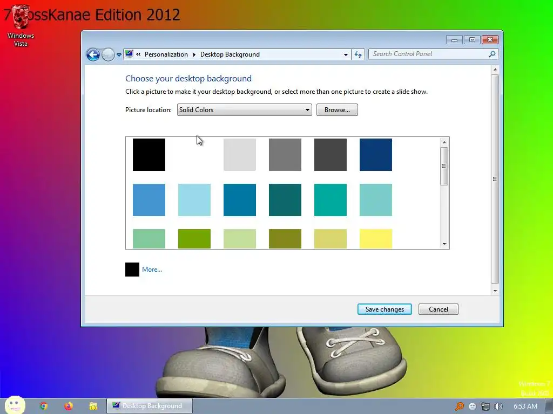The image size is (553, 414).
Task: Click the 6:53 AM clock
Action: pyautogui.click(x=525, y=406)
